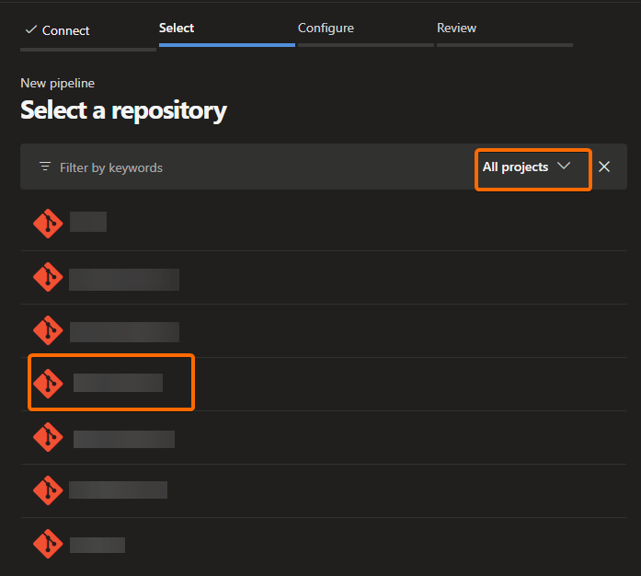Click the Git icon of the fifth repository
Image resolution: width=641 pixels, height=576 pixels.
[x=47, y=436]
